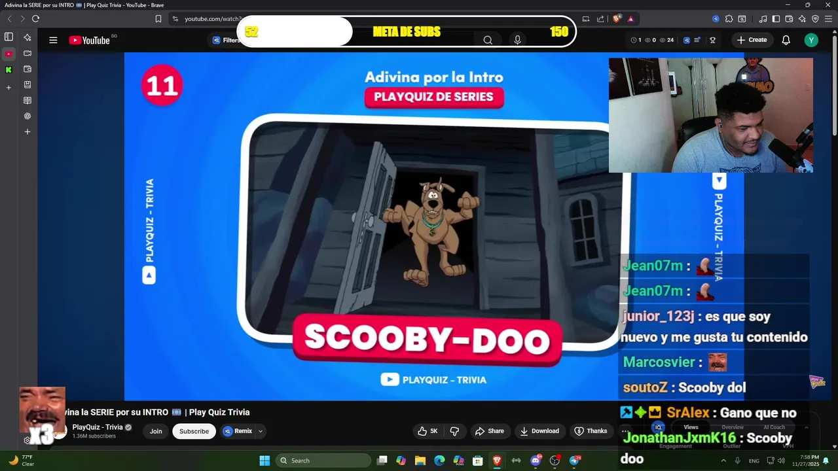Open the Extensions puzzle icon
This screenshot has height=471, width=838.
click(729, 19)
